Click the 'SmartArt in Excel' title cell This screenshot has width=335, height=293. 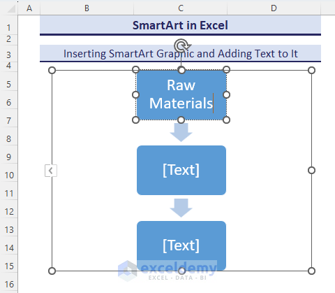180,25
